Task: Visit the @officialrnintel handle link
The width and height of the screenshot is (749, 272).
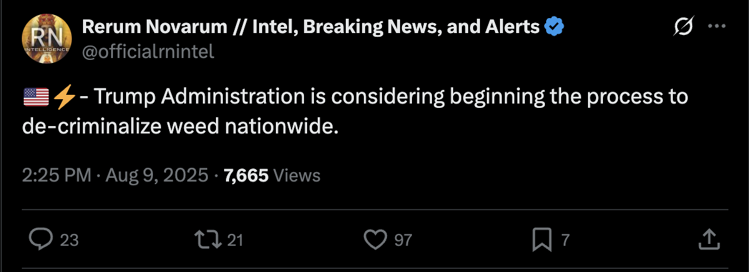Action: tap(148, 51)
